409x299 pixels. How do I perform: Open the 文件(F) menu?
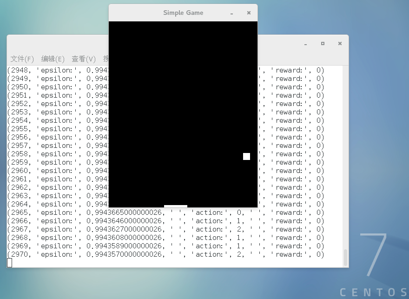pos(22,59)
